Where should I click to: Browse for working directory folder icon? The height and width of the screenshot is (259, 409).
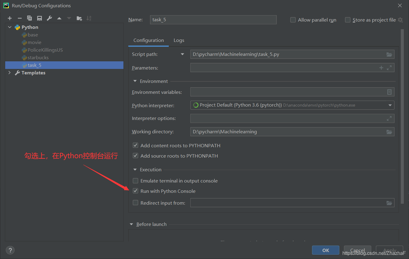(x=389, y=132)
